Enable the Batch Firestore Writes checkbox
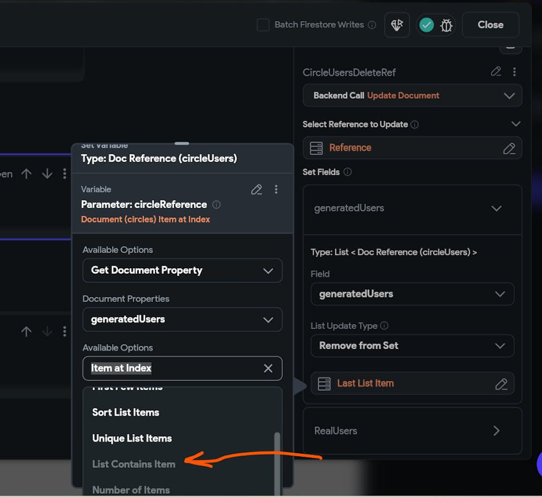This screenshot has width=542, height=497. [263, 25]
